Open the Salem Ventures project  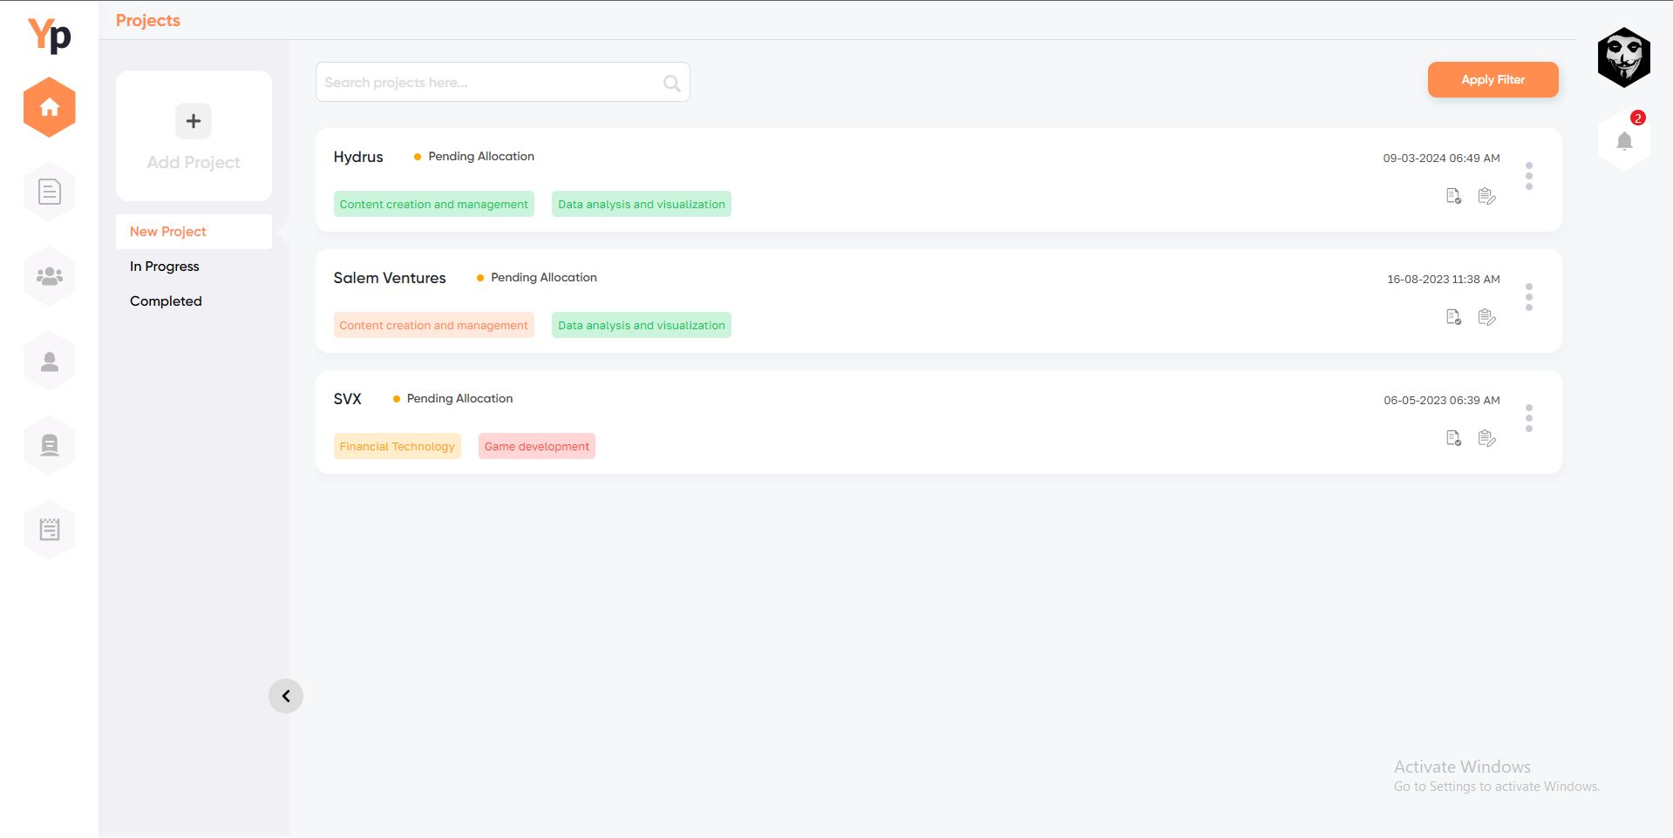click(390, 278)
